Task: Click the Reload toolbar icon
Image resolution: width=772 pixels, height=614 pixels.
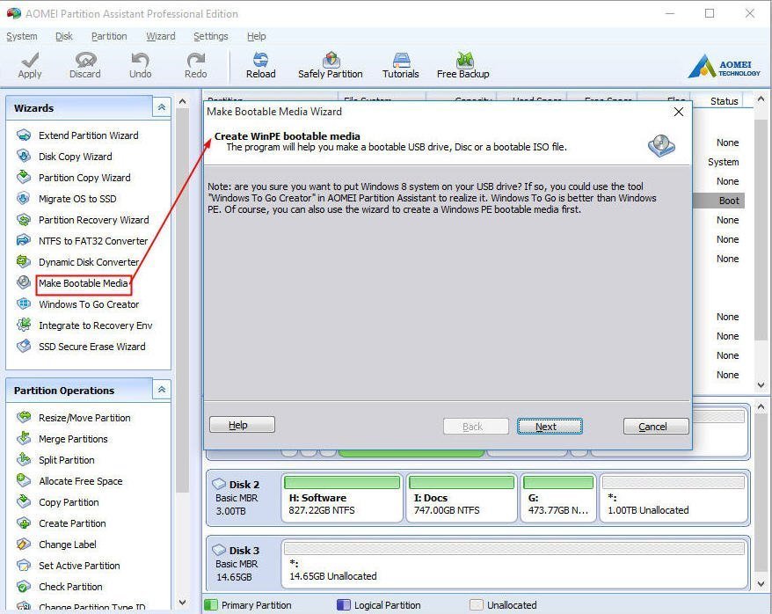Action: coord(260,60)
